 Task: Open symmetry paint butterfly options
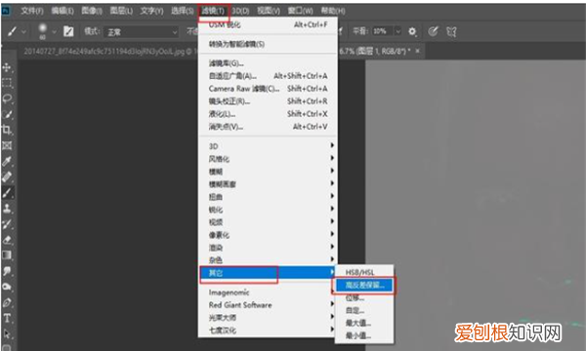451,32
